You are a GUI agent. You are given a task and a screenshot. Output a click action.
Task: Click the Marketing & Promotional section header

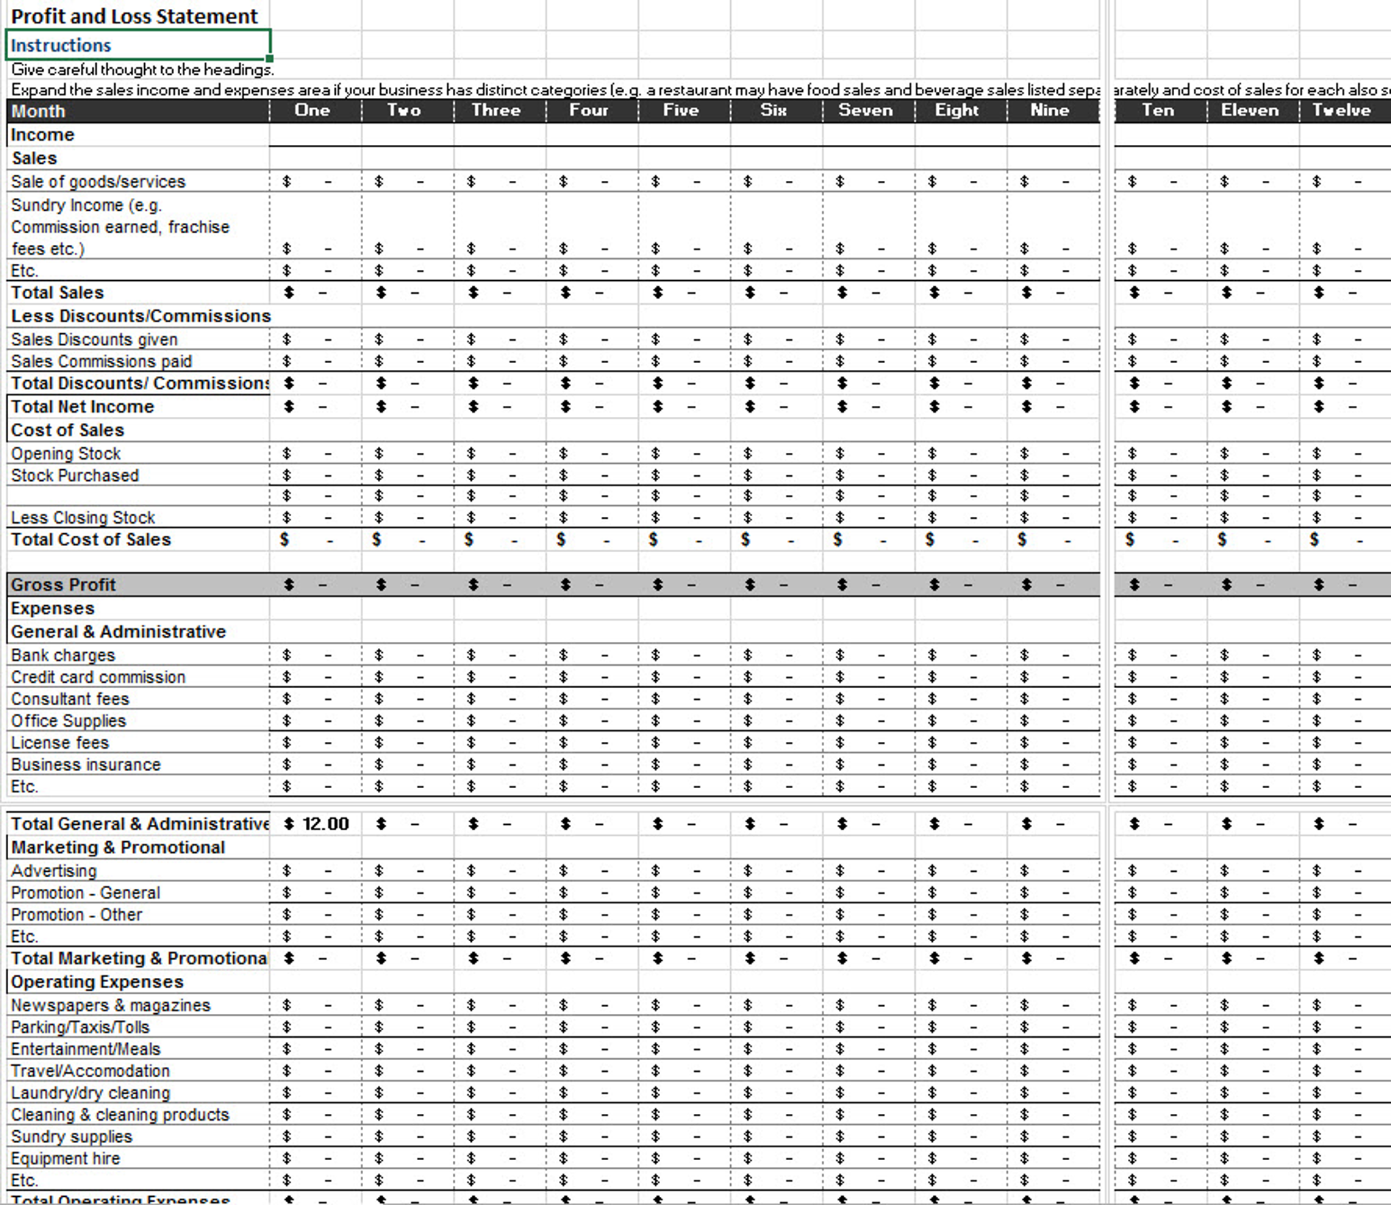(x=117, y=847)
